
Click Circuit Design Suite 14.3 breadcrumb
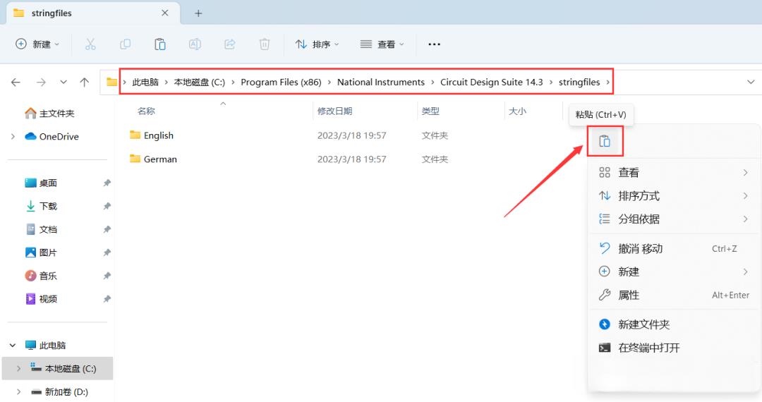(x=491, y=82)
